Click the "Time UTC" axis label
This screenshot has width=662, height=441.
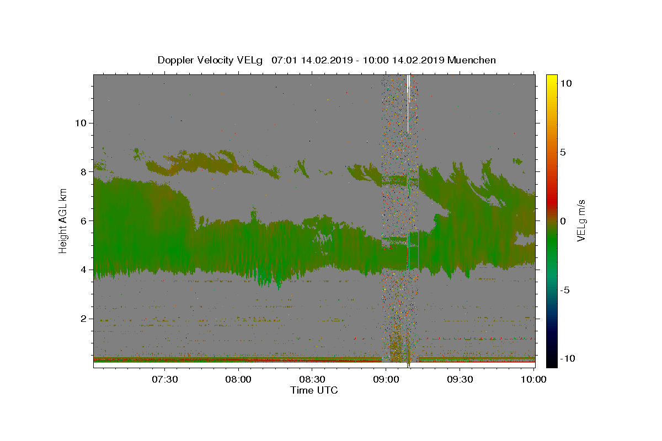314,390
